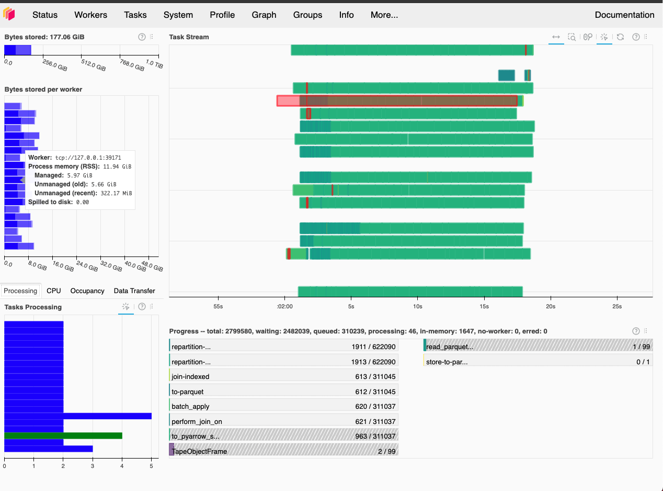This screenshot has width=663, height=491.
Task: Toggle the Task Stream tap select tool
Action: tap(604, 37)
